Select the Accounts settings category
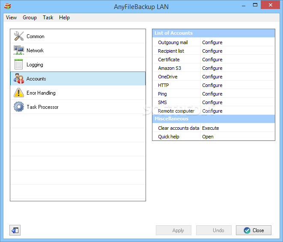The image size is (283, 242). tap(78, 78)
